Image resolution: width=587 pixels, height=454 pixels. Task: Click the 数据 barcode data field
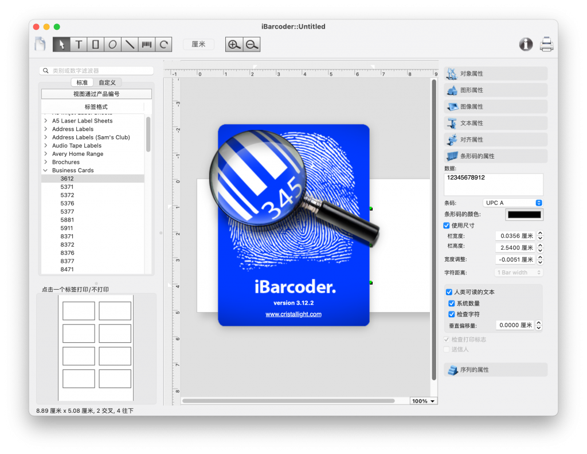pos(494,184)
